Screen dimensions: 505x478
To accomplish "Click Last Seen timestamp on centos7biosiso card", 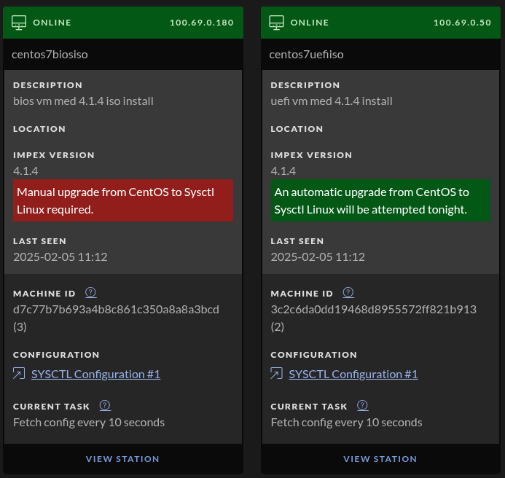I will (60, 257).
